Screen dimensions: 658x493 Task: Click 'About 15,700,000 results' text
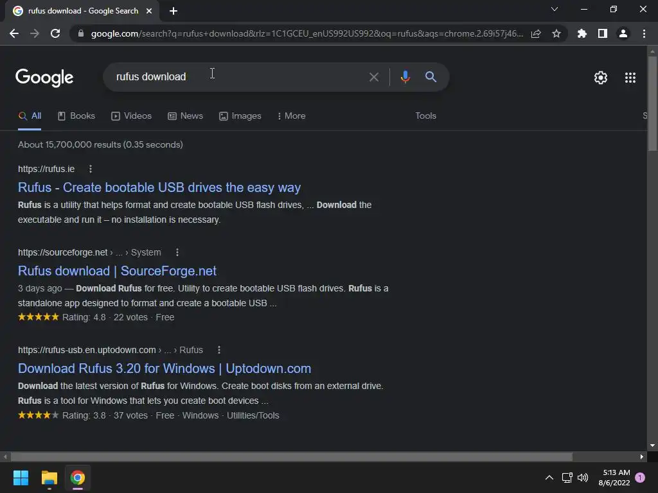point(100,144)
